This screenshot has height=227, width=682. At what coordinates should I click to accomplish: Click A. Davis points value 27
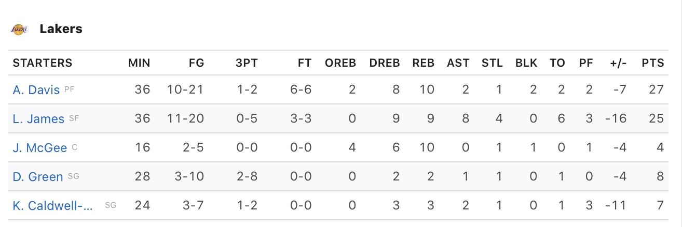[x=657, y=89]
